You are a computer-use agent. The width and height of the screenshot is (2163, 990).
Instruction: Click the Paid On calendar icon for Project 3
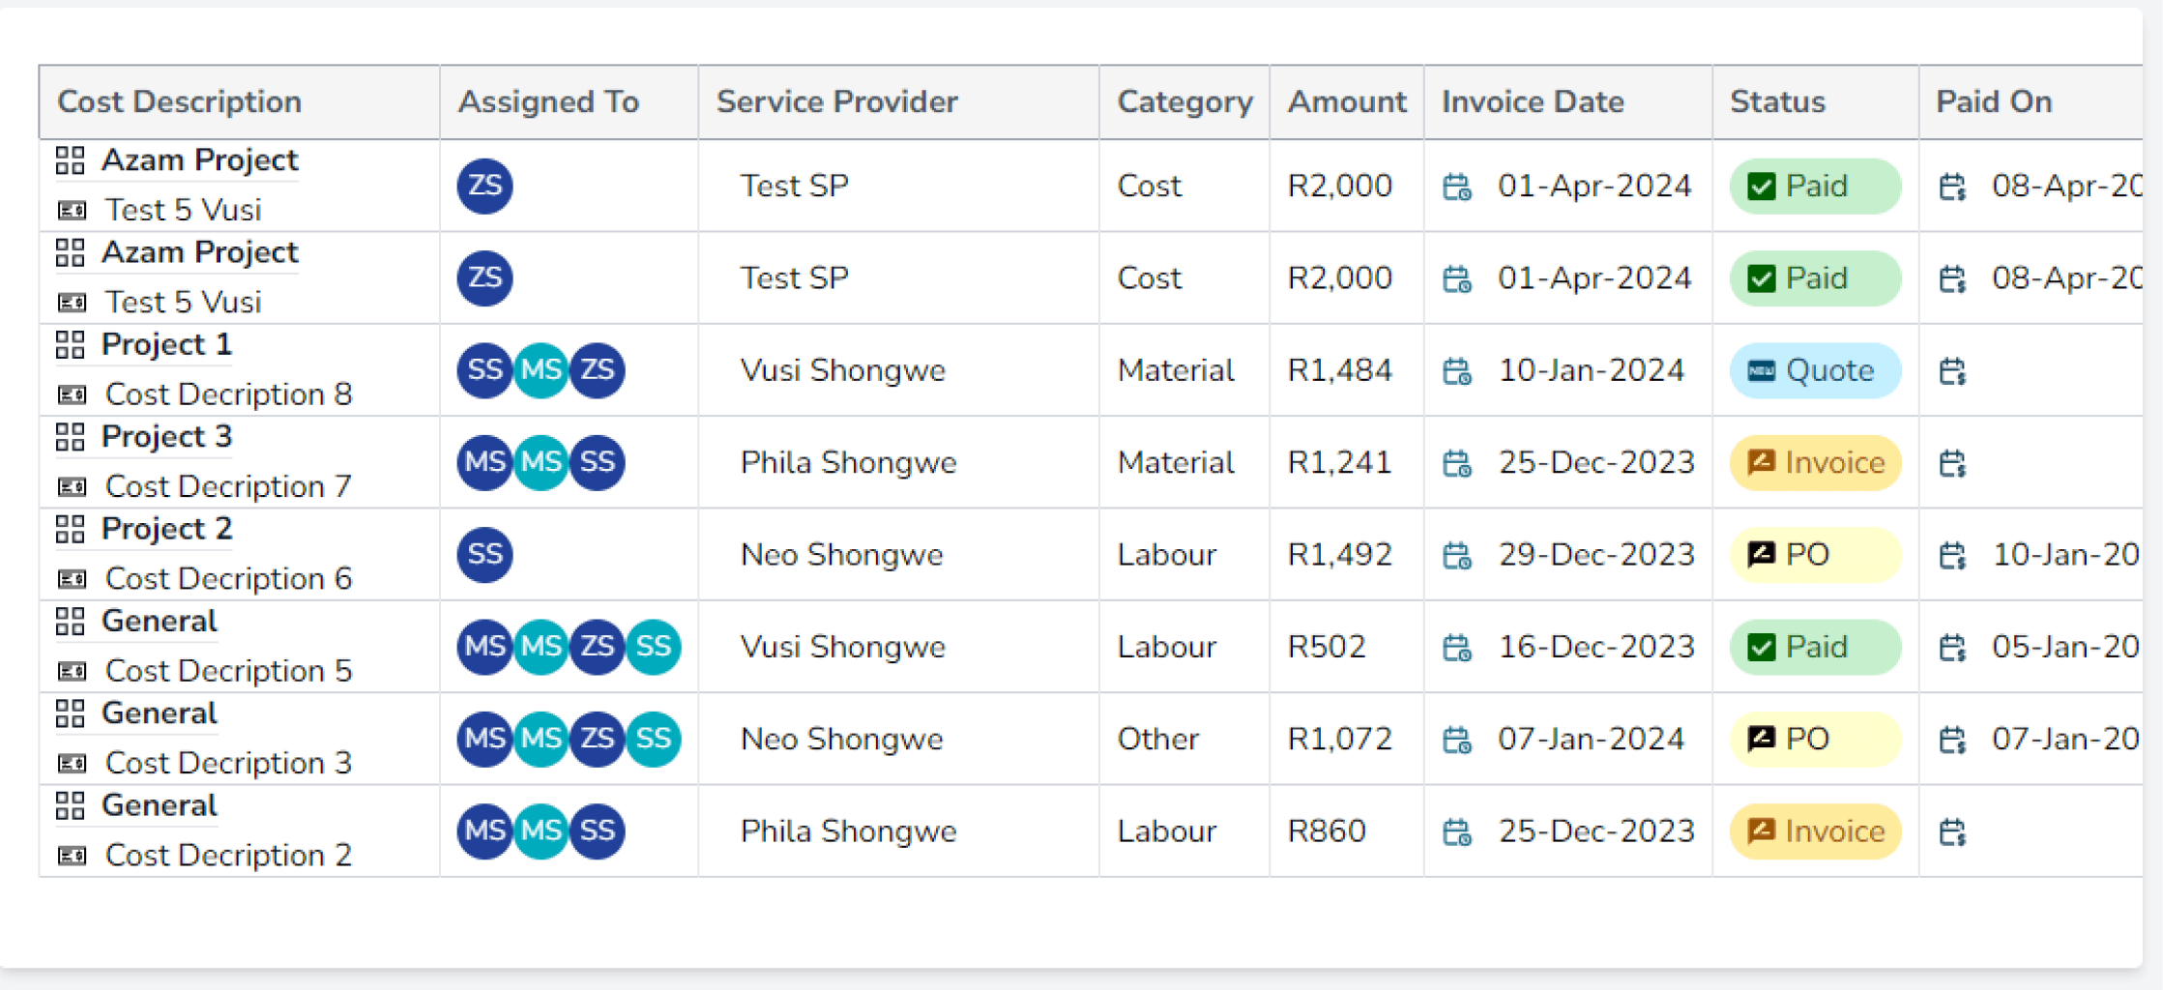[1952, 463]
